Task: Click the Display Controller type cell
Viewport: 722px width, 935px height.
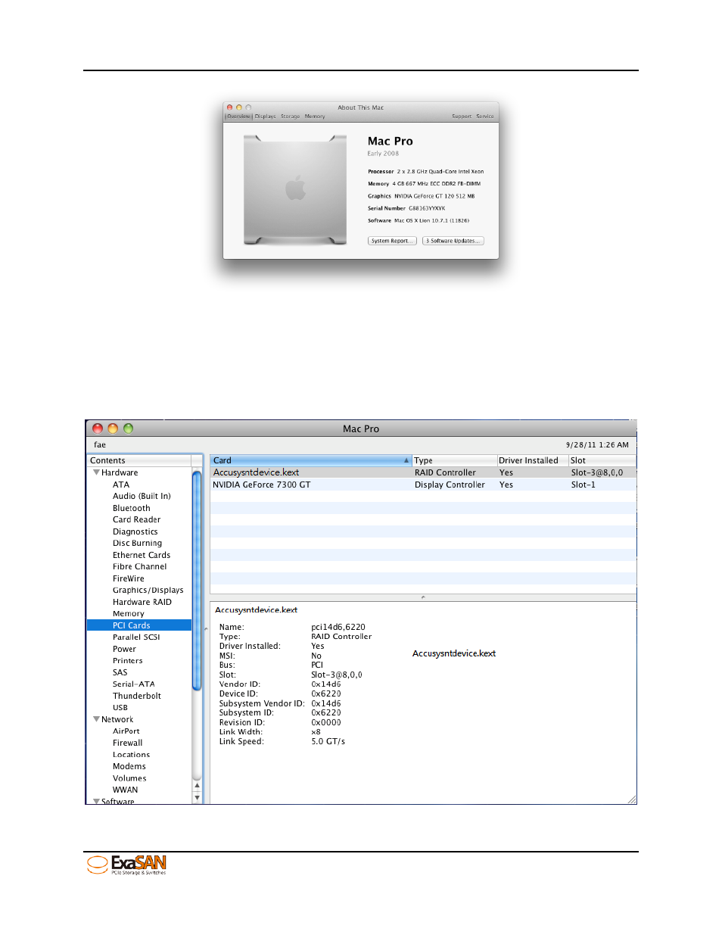Action: (450, 485)
